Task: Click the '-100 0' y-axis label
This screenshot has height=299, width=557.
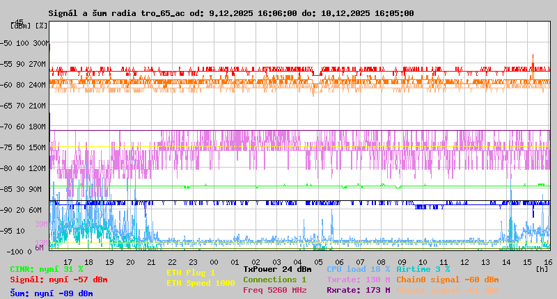Action: click(x=19, y=252)
